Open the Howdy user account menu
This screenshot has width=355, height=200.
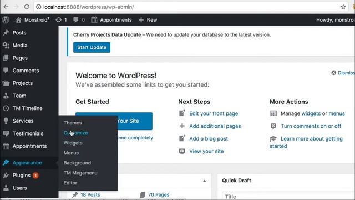click(x=336, y=20)
